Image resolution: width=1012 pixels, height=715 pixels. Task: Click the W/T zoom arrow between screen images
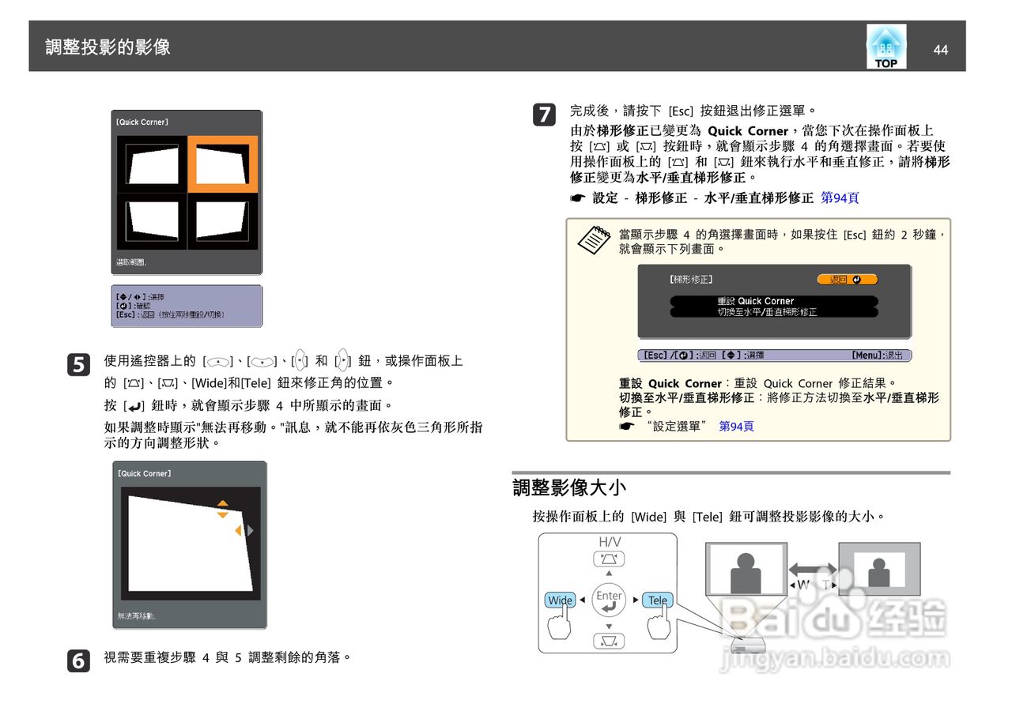point(814,567)
